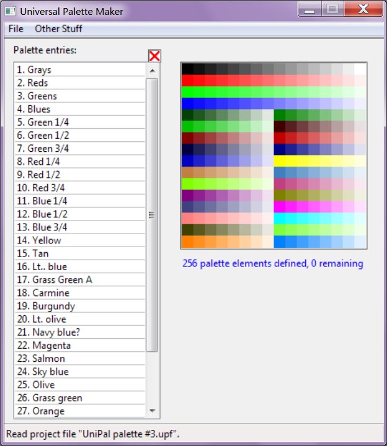Select the '16. Lt.. blue' entry
The height and width of the screenshot is (446, 387).
coord(80,266)
